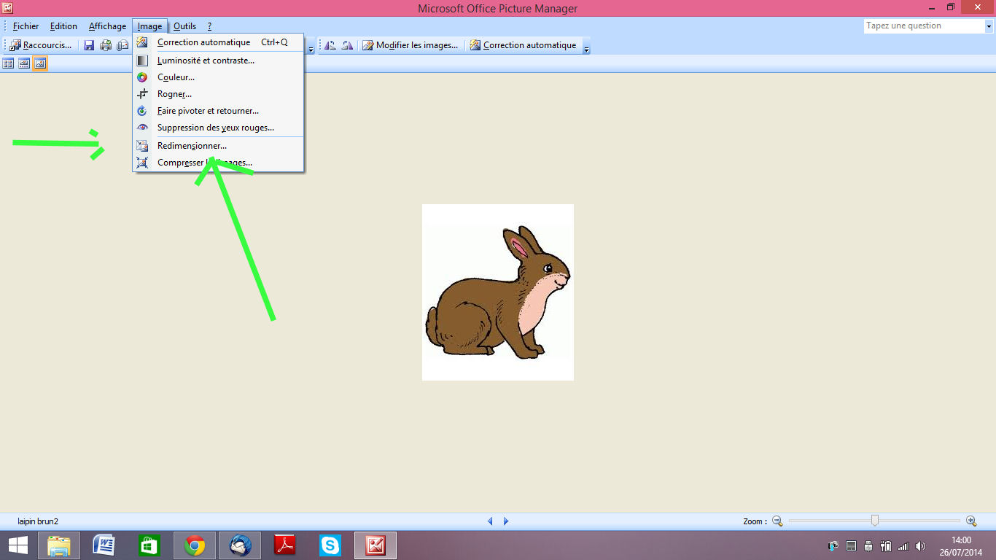Open the Edition menu
This screenshot has width=996, height=560.
pos(63,26)
